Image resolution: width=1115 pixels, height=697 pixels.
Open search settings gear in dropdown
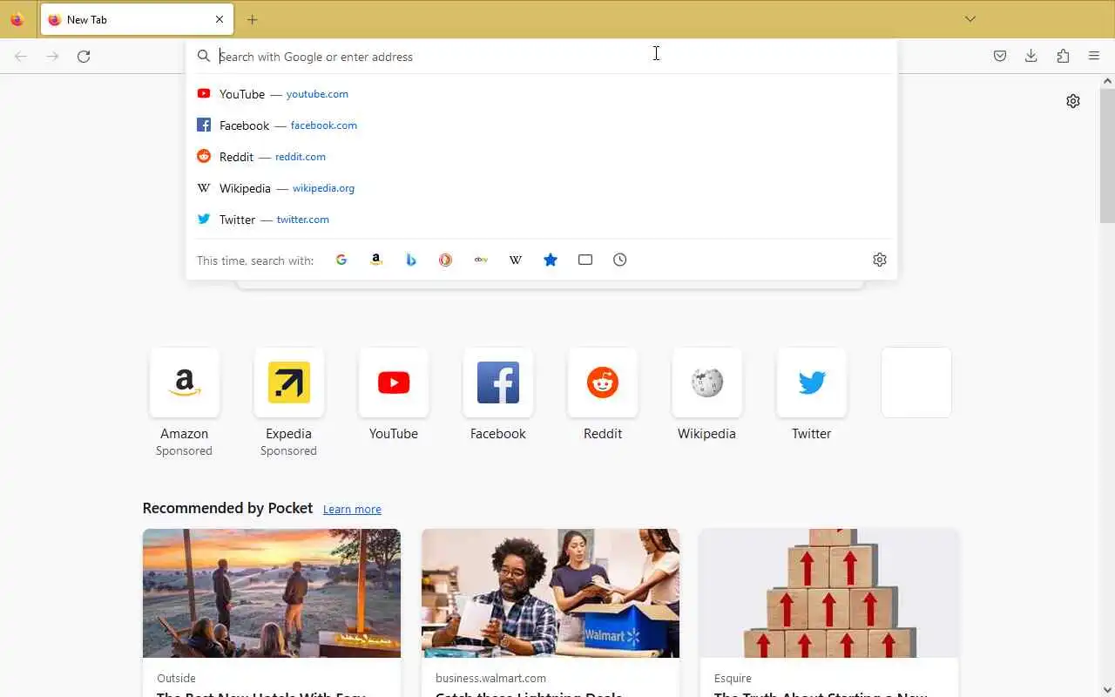(880, 260)
